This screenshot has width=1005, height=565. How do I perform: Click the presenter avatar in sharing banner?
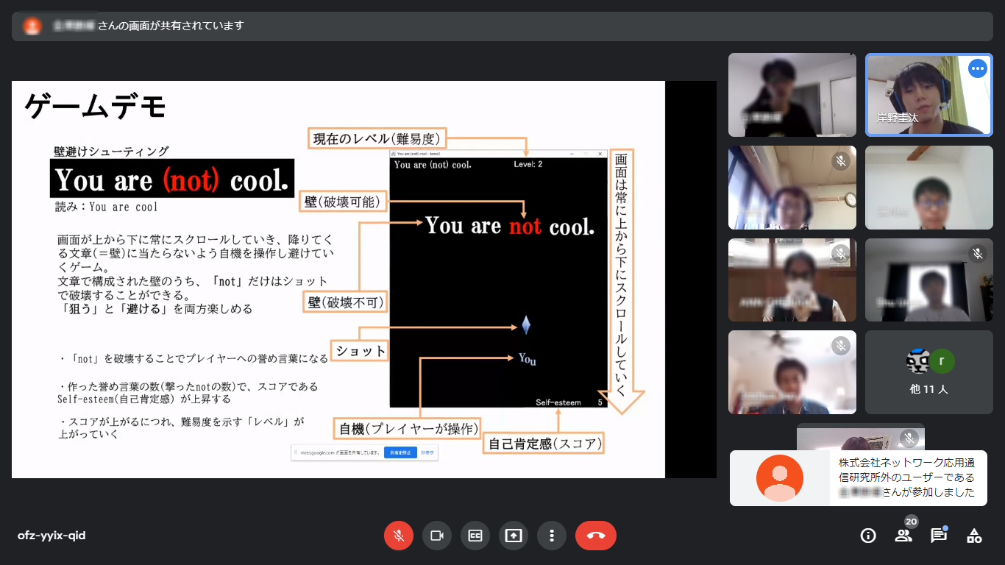(x=32, y=26)
